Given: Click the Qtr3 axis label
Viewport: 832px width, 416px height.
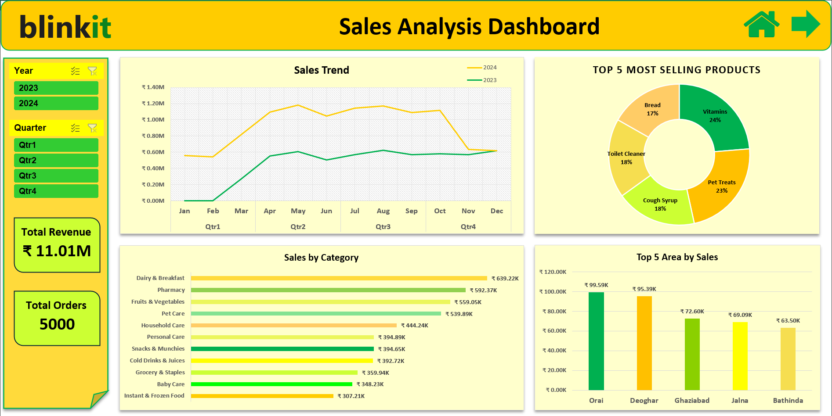Looking at the screenshot, I should point(383,227).
